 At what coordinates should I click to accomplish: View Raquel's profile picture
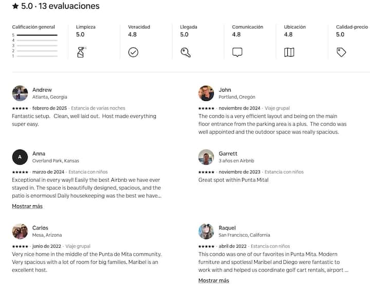click(206, 231)
